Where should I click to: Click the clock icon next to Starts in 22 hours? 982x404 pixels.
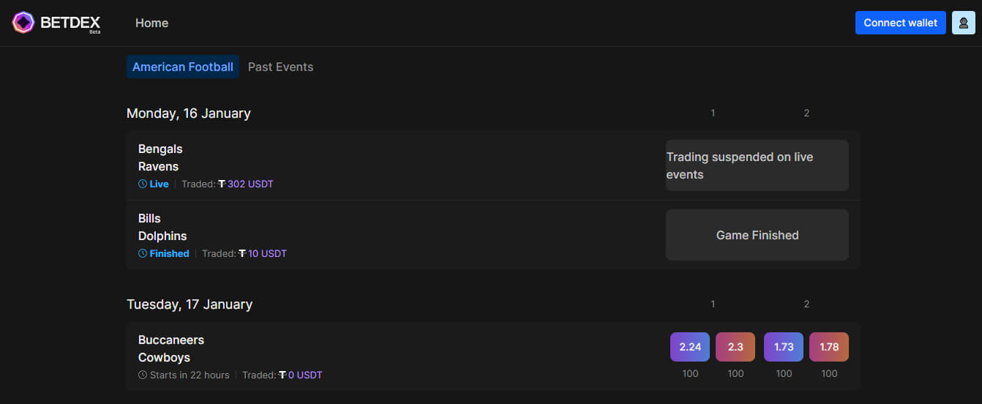click(143, 375)
